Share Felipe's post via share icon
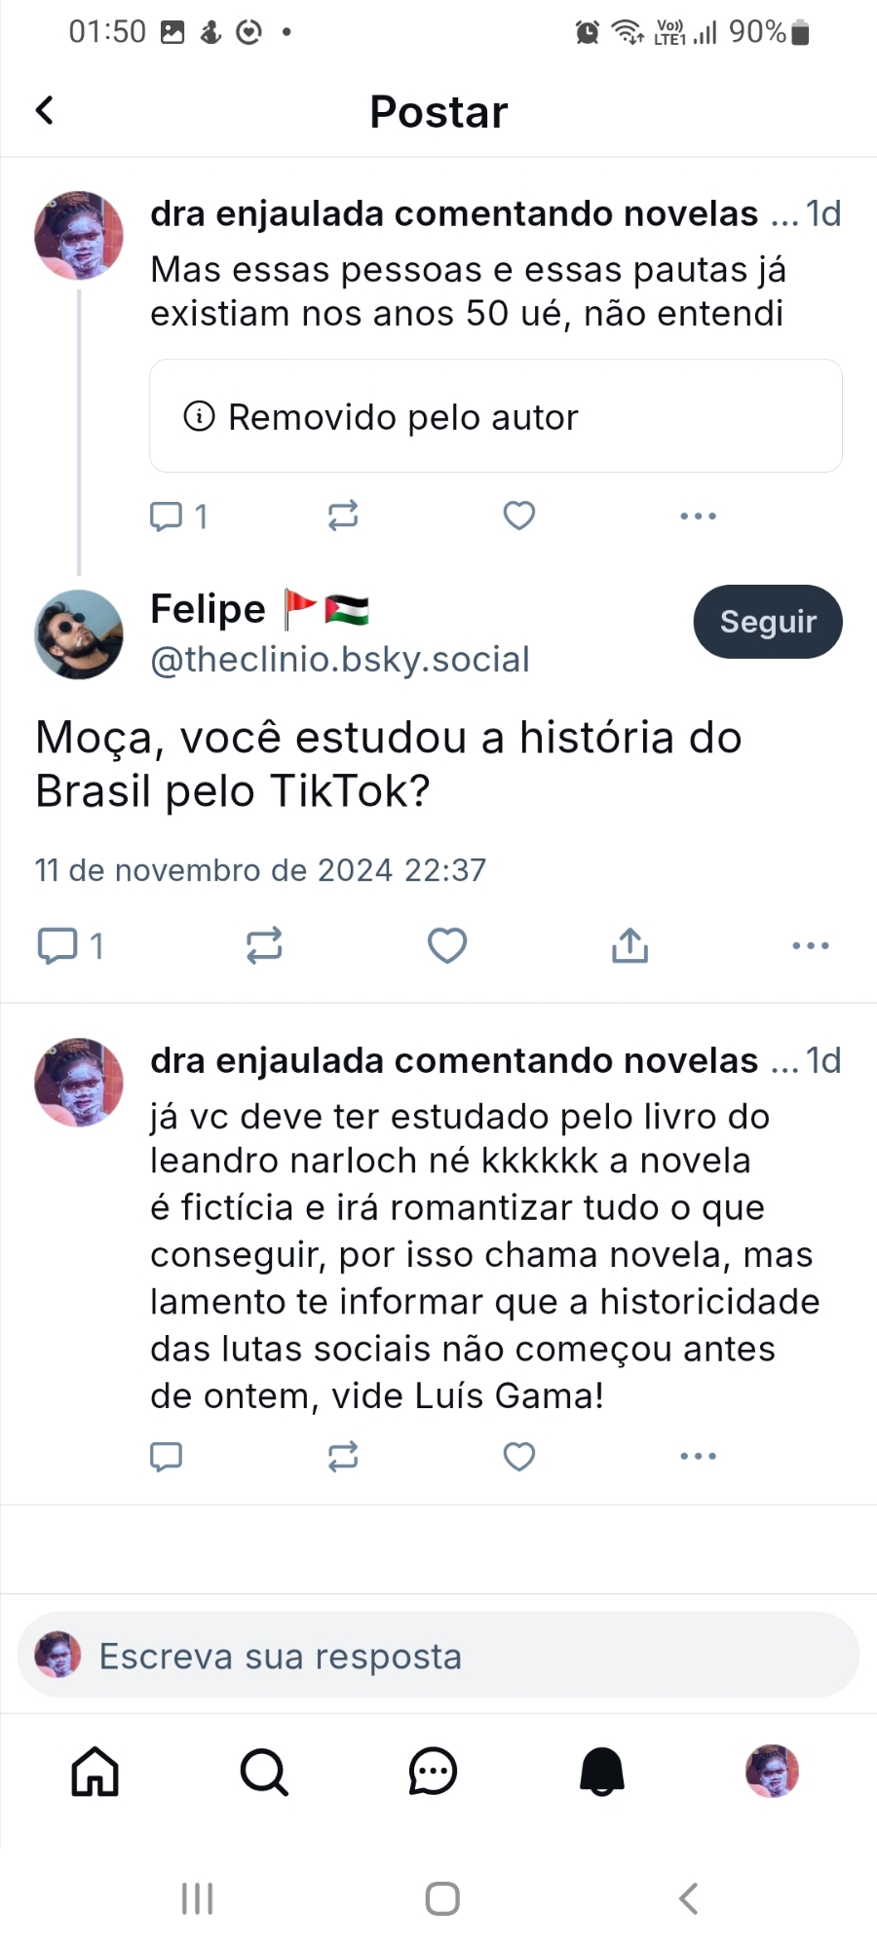 tap(629, 945)
